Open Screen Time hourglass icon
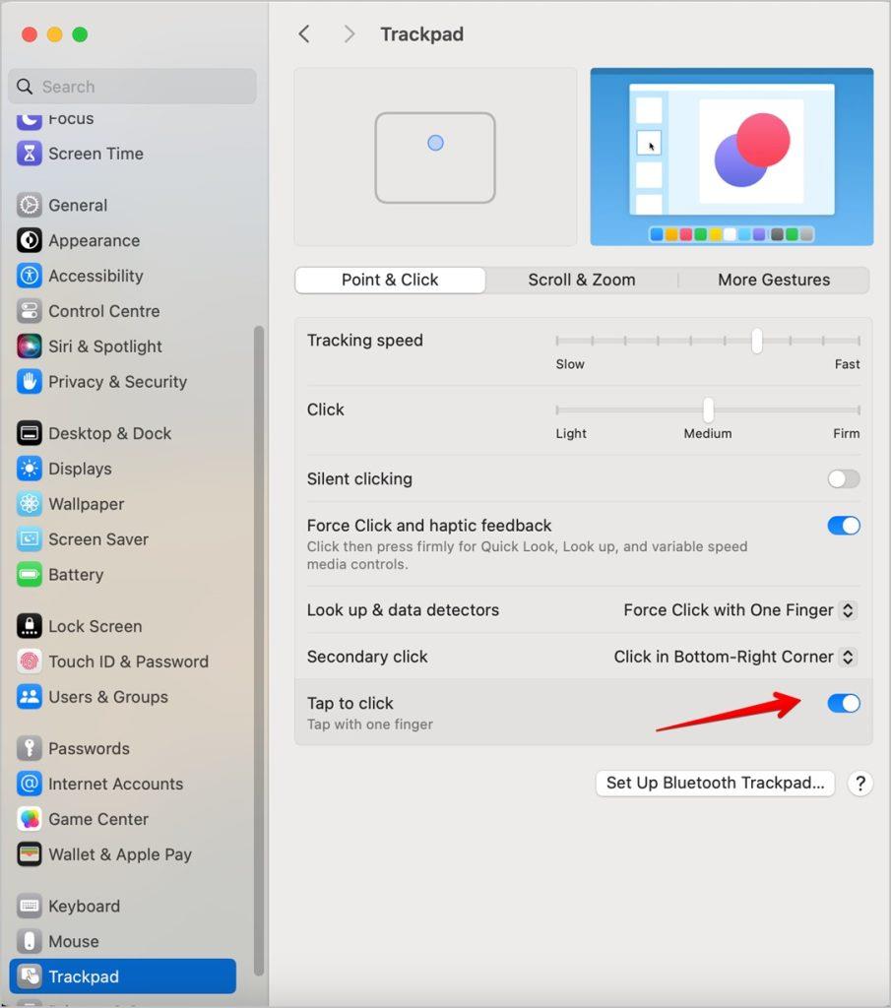 coord(29,154)
